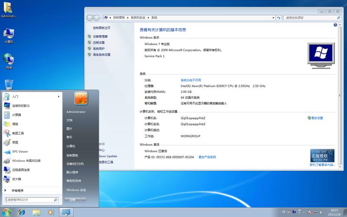Open 入门 (Getting Started) in Start menu
The image size is (347, 217).
pos(32,96)
